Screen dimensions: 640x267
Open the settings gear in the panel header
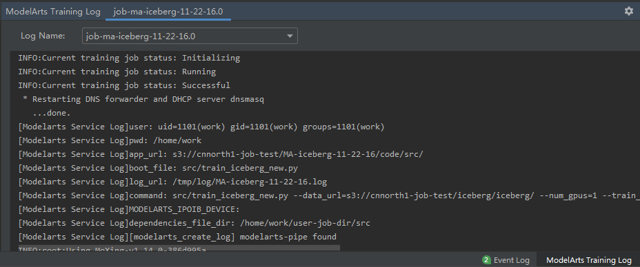(x=628, y=12)
